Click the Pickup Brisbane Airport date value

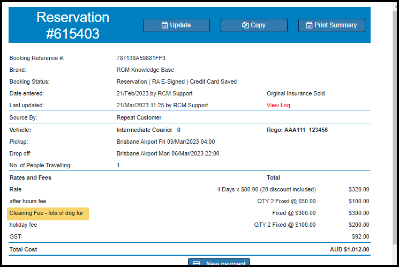[x=165, y=142]
